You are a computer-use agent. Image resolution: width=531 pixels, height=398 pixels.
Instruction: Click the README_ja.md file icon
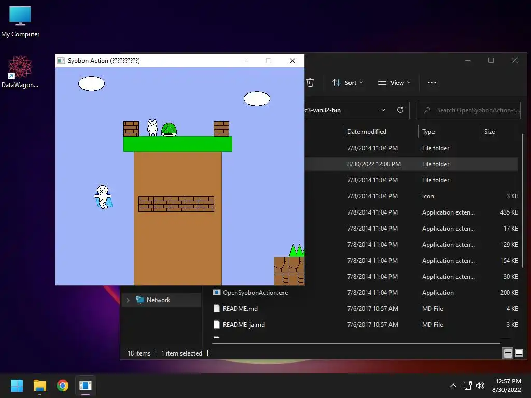[x=217, y=324]
